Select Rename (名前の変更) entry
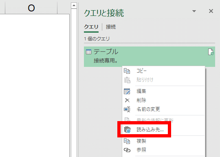The width and height of the screenshot is (220, 157). (148, 109)
